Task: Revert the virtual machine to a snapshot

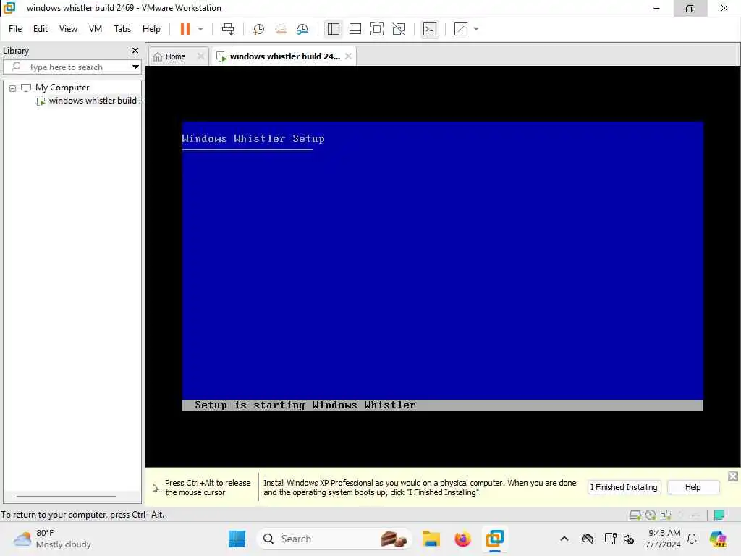Action: 281,29
